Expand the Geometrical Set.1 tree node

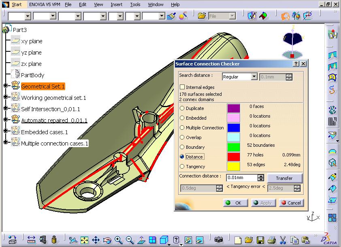click(x=6, y=86)
